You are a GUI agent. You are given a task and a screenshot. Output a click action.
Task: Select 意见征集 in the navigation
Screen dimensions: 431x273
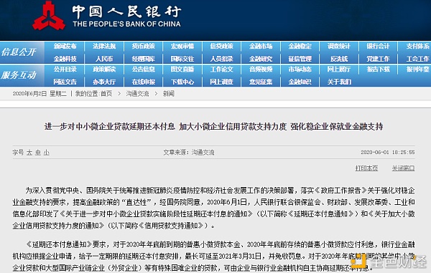pos(261,82)
